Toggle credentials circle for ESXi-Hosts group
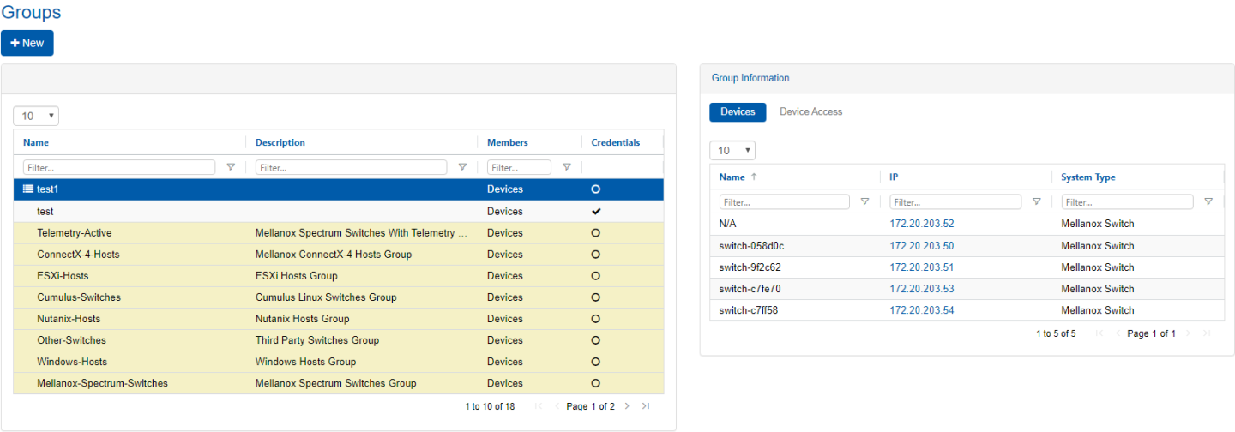Viewport: 1235px width, 432px height. 595,276
